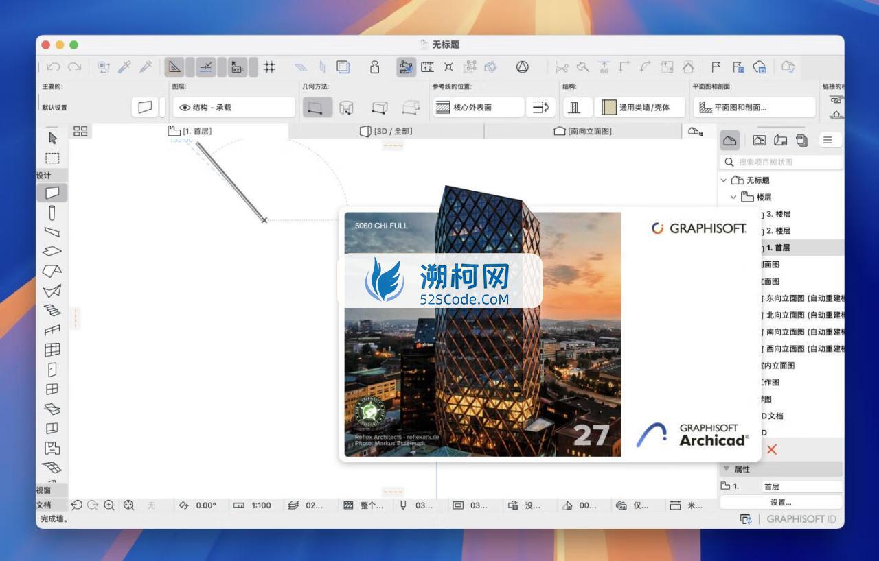Select the Door tool in toolbox

[x=52, y=370]
